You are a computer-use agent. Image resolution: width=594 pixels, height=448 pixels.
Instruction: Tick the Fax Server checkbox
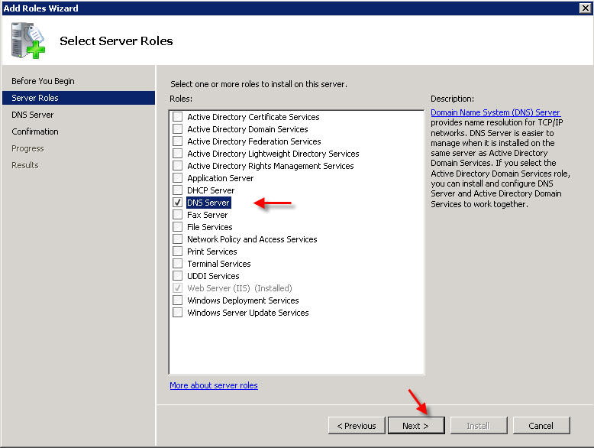pos(177,214)
